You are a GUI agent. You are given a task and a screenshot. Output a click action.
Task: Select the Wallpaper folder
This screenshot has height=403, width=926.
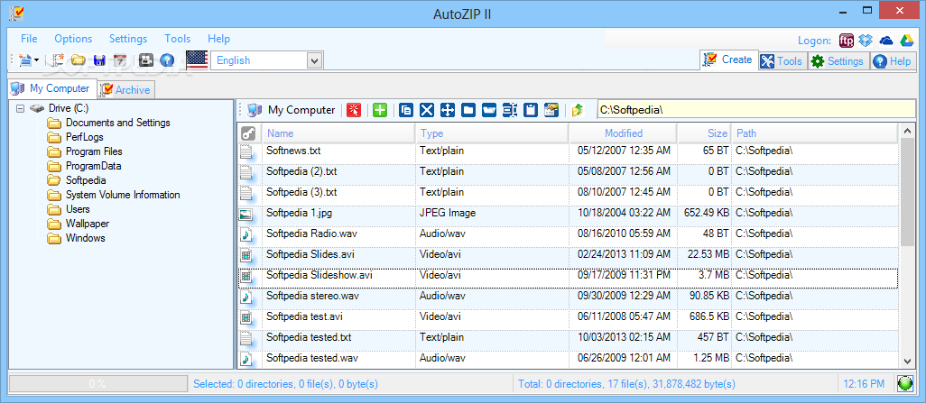(x=87, y=224)
